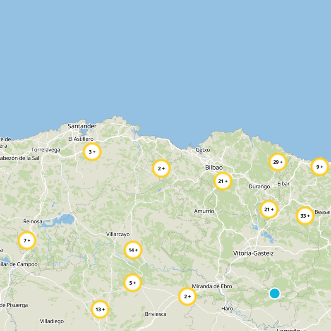Click the Reinosa town label
The height and width of the screenshot is (331, 331).
coord(33,221)
